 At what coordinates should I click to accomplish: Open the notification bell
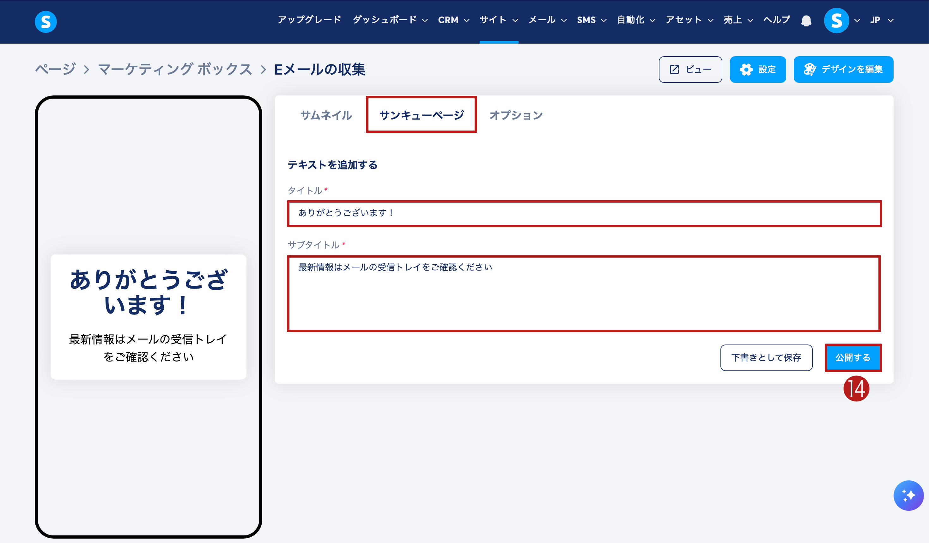806,20
